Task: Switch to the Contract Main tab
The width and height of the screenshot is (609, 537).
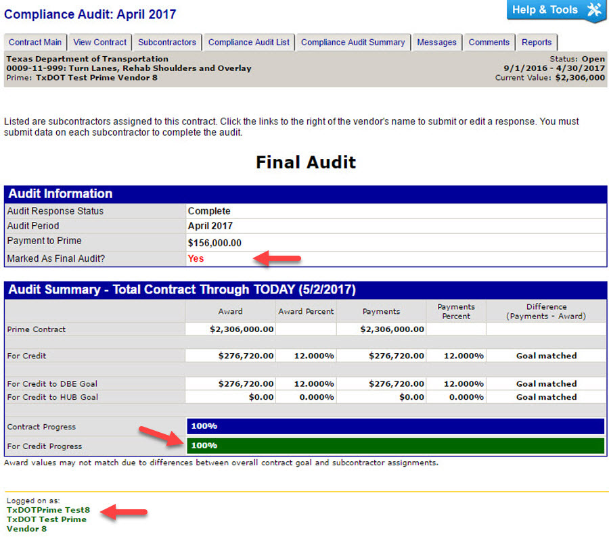Action: click(x=35, y=42)
